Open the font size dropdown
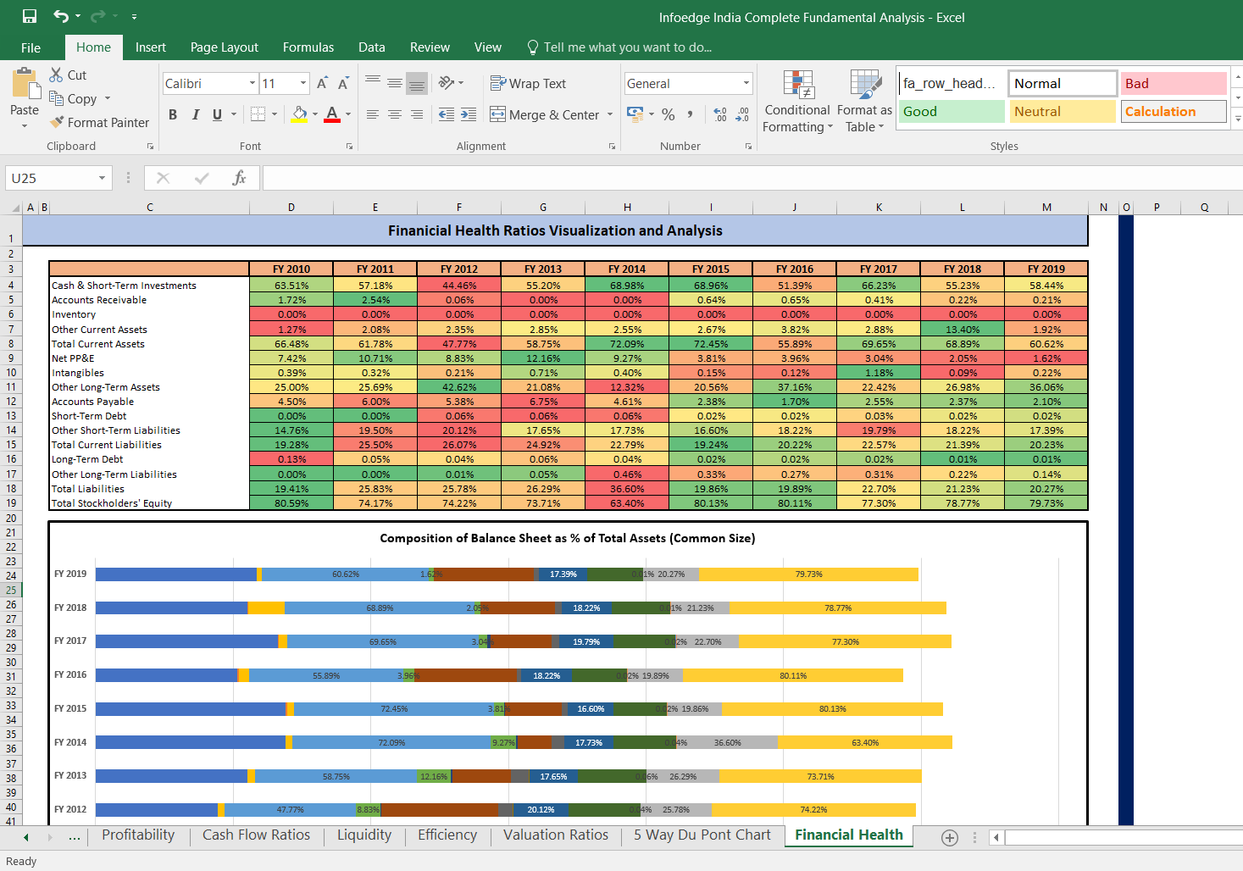The height and width of the screenshot is (871, 1243). (x=303, y=83)
